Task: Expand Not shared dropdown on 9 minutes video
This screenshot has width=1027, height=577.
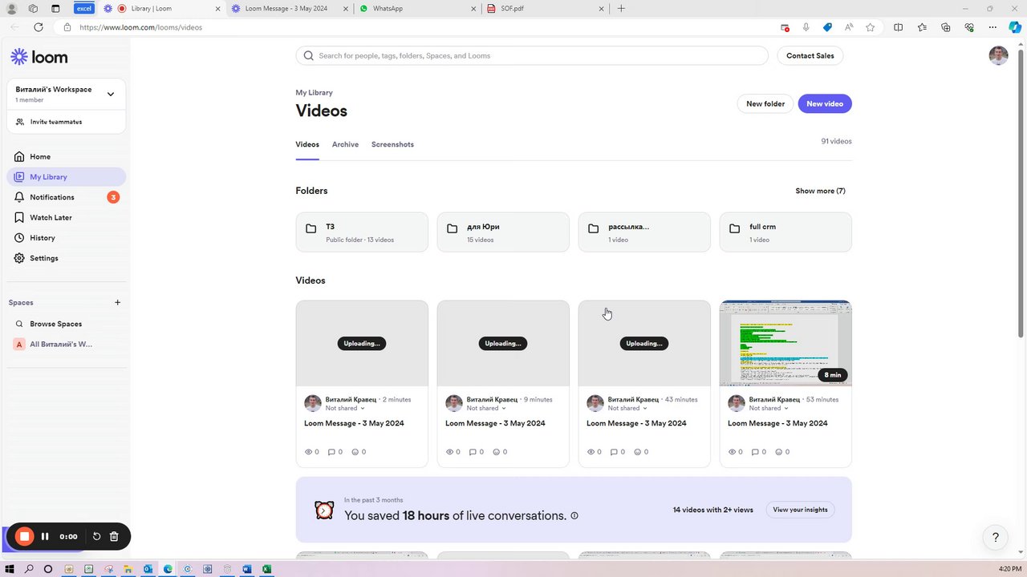Action: point(486,408)
